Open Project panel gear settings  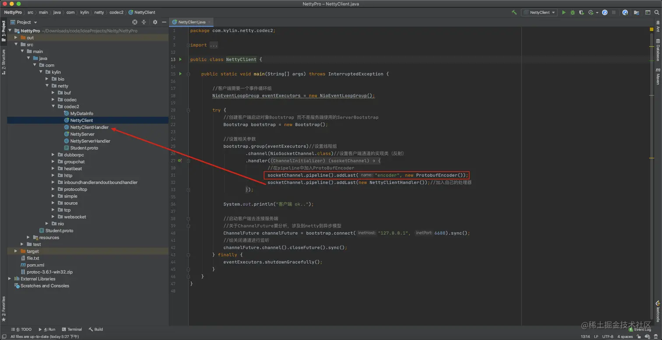[x=155, y=22]
